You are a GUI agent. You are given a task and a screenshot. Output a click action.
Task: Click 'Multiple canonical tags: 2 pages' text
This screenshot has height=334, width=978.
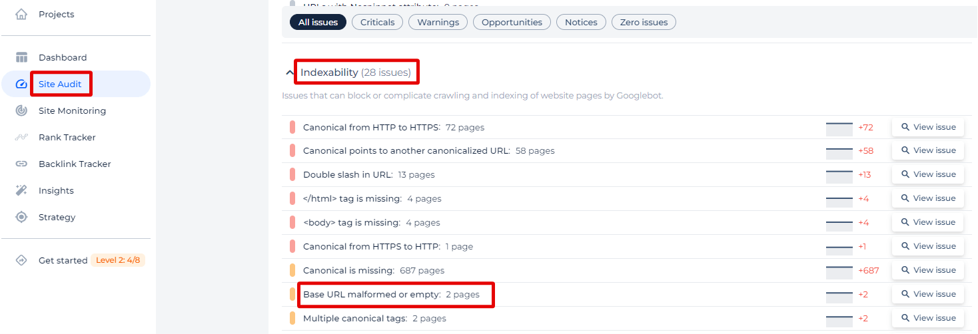click(x=374, y=319)
